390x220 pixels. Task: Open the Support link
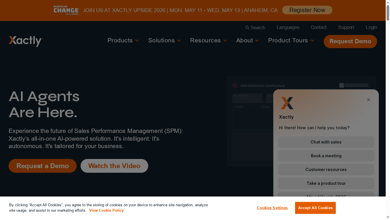[x=346, y=27]
